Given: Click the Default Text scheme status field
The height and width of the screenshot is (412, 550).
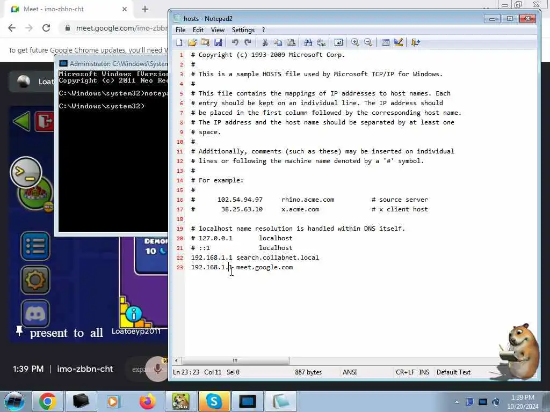Looking at the screenshot, I should [x=453, y=372].
